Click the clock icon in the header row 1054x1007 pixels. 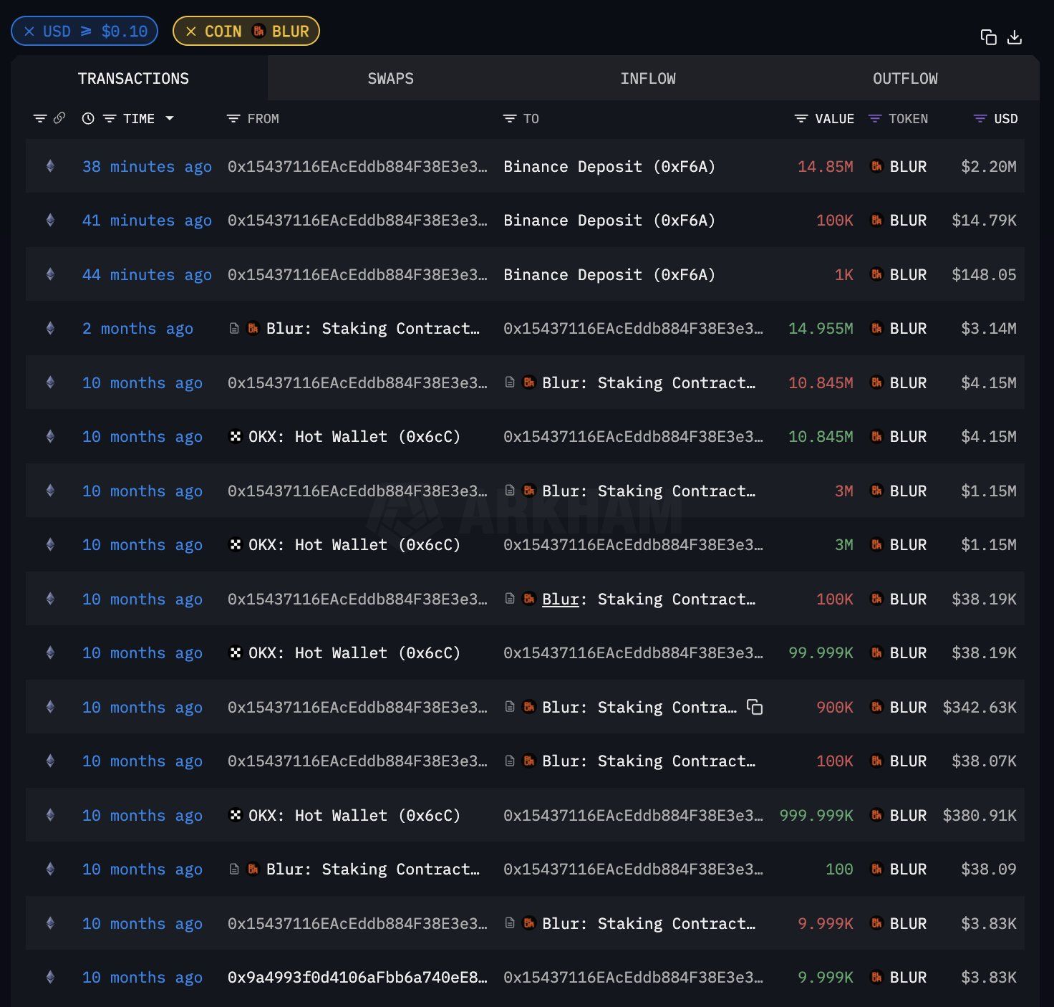(x=87, y=119)
